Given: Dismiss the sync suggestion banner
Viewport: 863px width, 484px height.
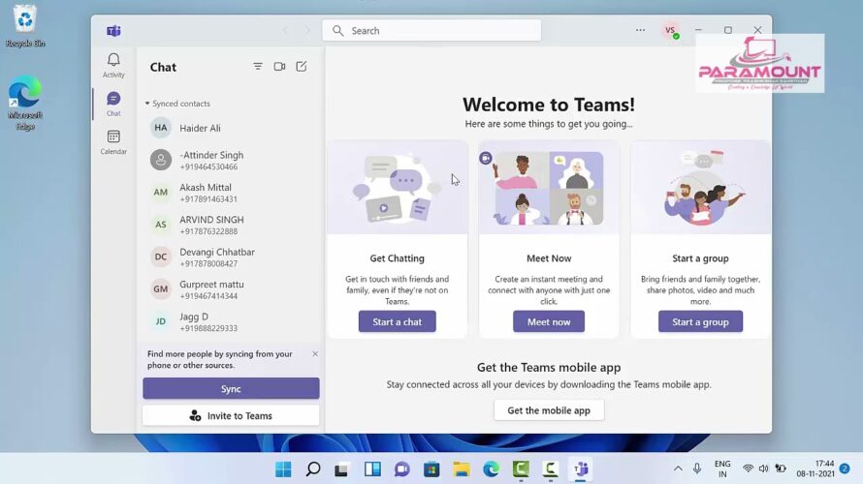Looking at the screenshot, I should (315, 353).
